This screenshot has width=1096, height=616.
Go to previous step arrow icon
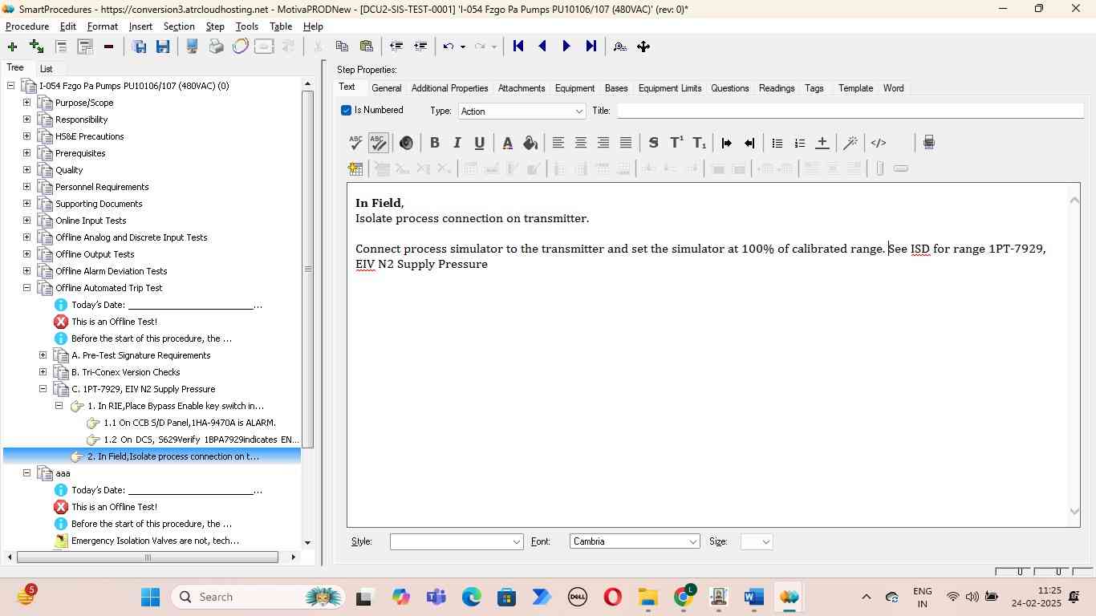point(542,47)
